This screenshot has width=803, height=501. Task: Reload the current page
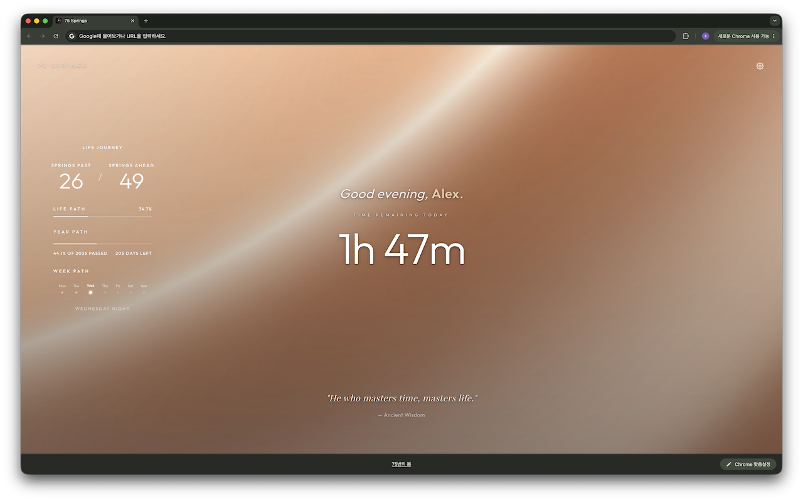[x=56, y=36]
